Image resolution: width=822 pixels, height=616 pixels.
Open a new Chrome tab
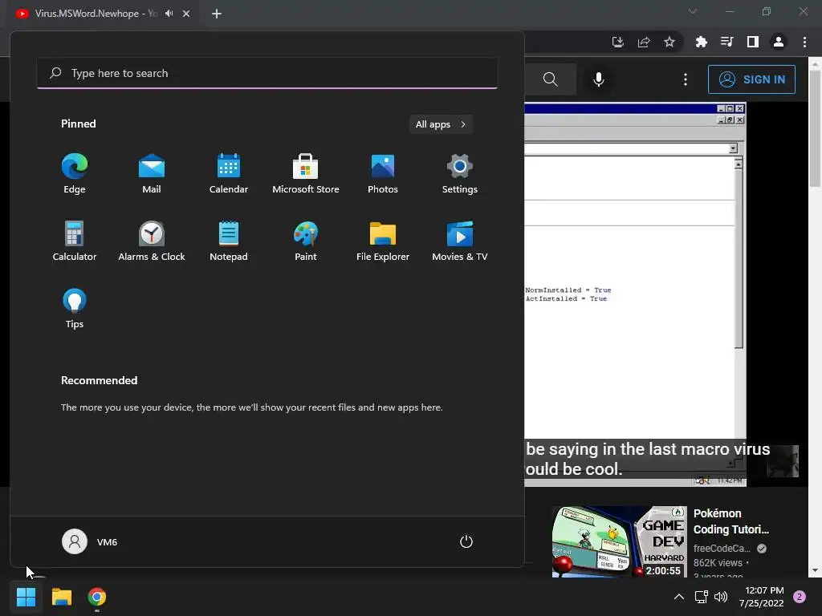(x=217, y=14)
